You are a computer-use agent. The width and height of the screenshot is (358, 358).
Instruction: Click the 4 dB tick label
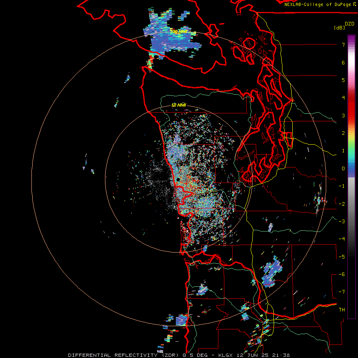(x=343, y=98)
